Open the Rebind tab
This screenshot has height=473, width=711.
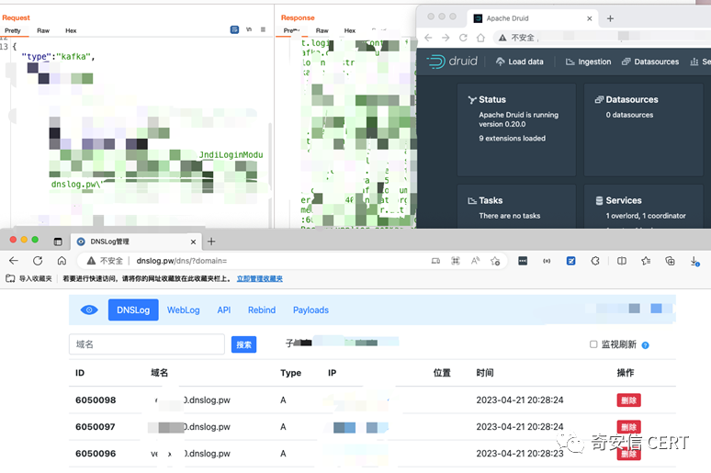click(x=262, y=310)
